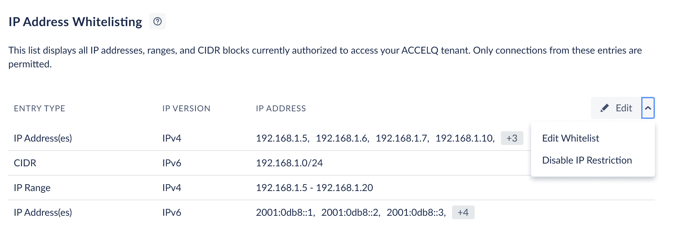The height and width of the screenshot is (246, 679).
Task: Choose Disable IP Restriction
Action: coord(587,160)
